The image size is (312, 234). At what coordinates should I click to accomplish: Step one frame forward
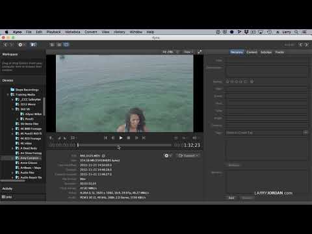pos(136,138)
